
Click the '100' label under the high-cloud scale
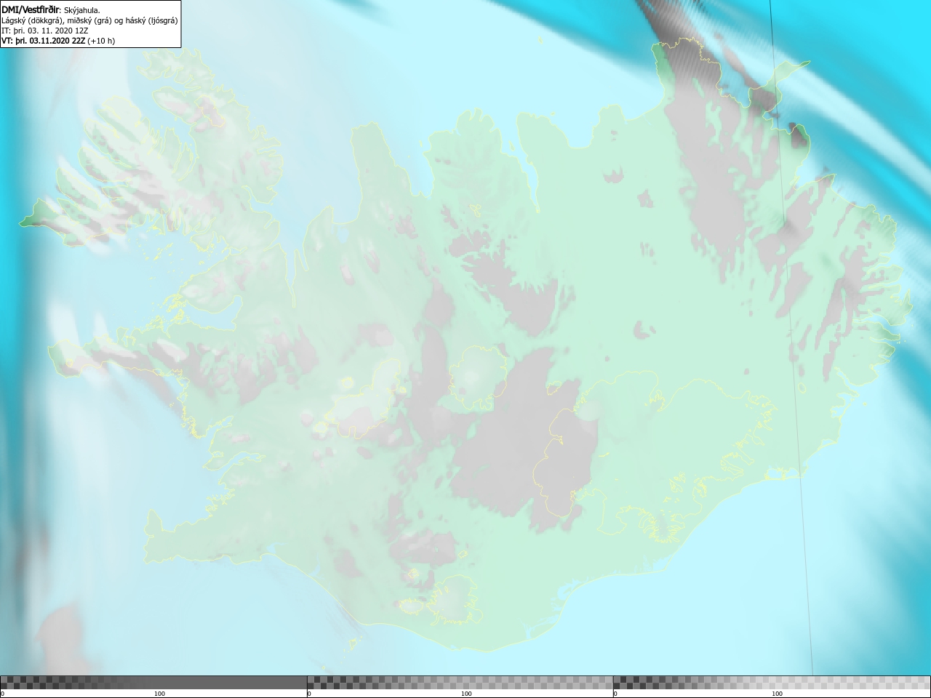(x=777, y=694)
